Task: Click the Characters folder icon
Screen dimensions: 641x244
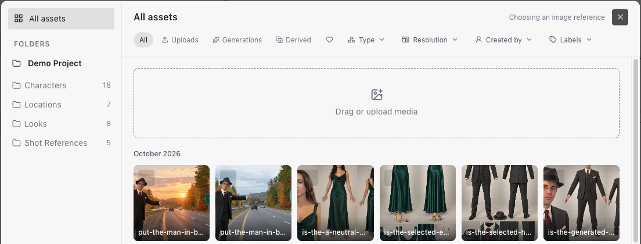Action: coord(16,85)
